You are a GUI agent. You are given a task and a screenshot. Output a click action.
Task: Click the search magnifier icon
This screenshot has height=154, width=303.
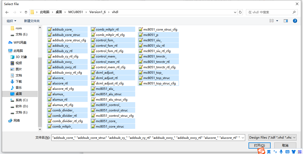(294, 12)
